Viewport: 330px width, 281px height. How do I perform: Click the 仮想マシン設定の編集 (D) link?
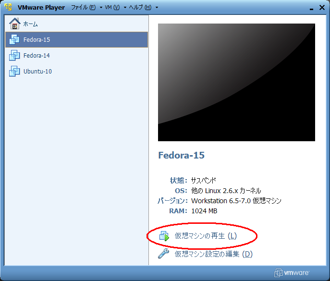click(214, 254)
